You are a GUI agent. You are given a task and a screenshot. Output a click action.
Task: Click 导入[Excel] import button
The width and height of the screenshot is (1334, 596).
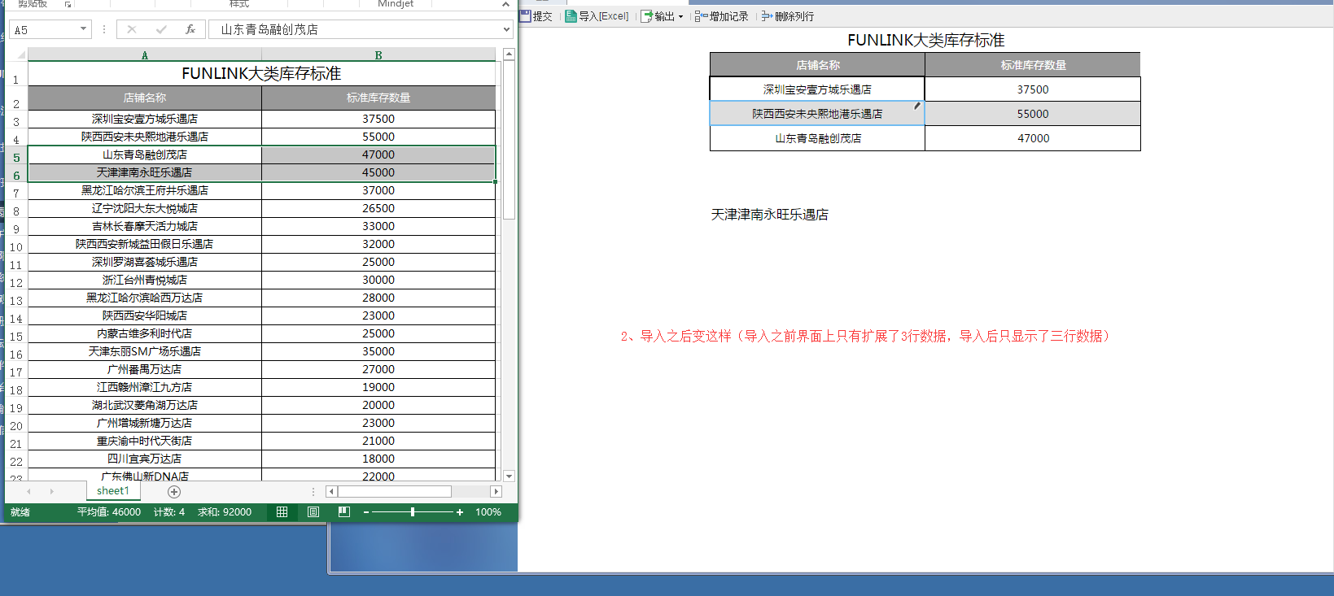click(x=597, y=16)
